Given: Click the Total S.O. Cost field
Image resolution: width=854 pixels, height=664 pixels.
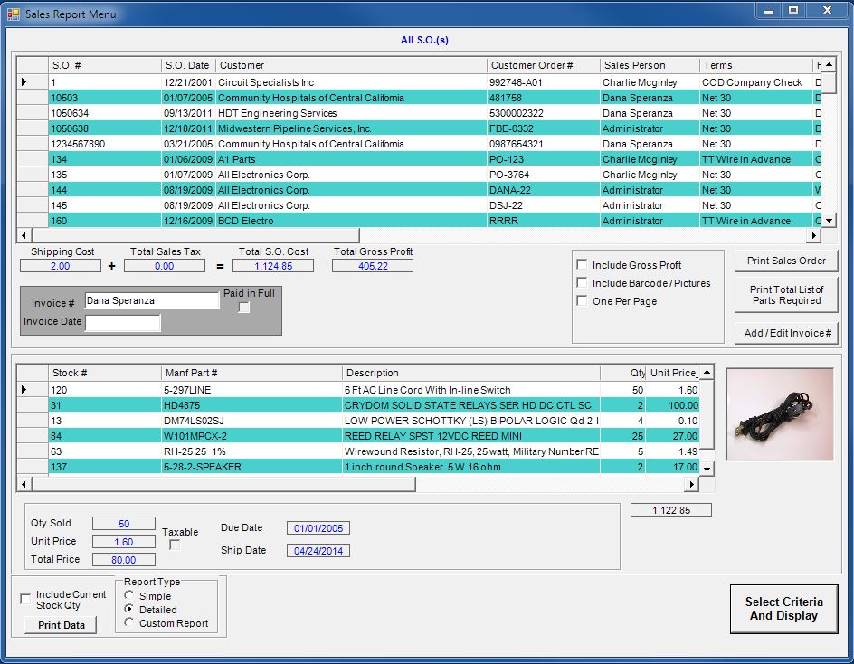Looking at the screenshot, I should [x=273, y=266].
